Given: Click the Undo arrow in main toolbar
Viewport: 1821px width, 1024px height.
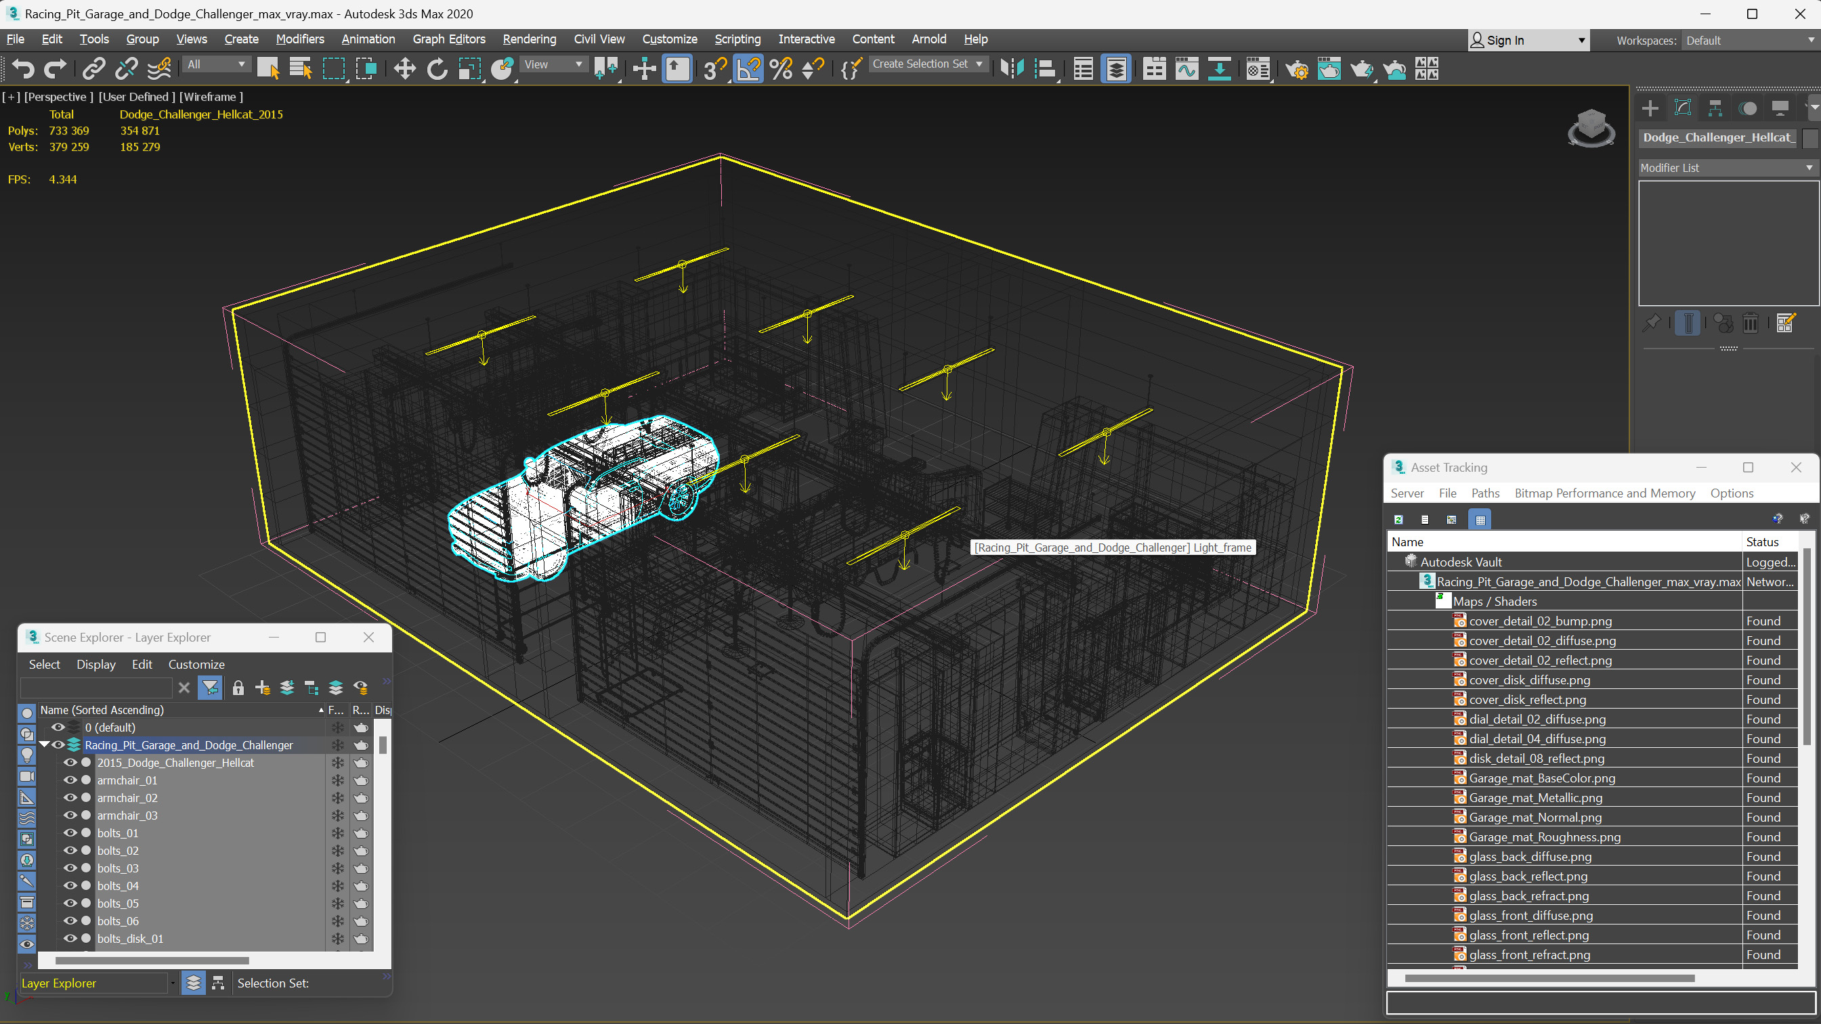Looking at the screenshot, I should [x=23, y=68].
